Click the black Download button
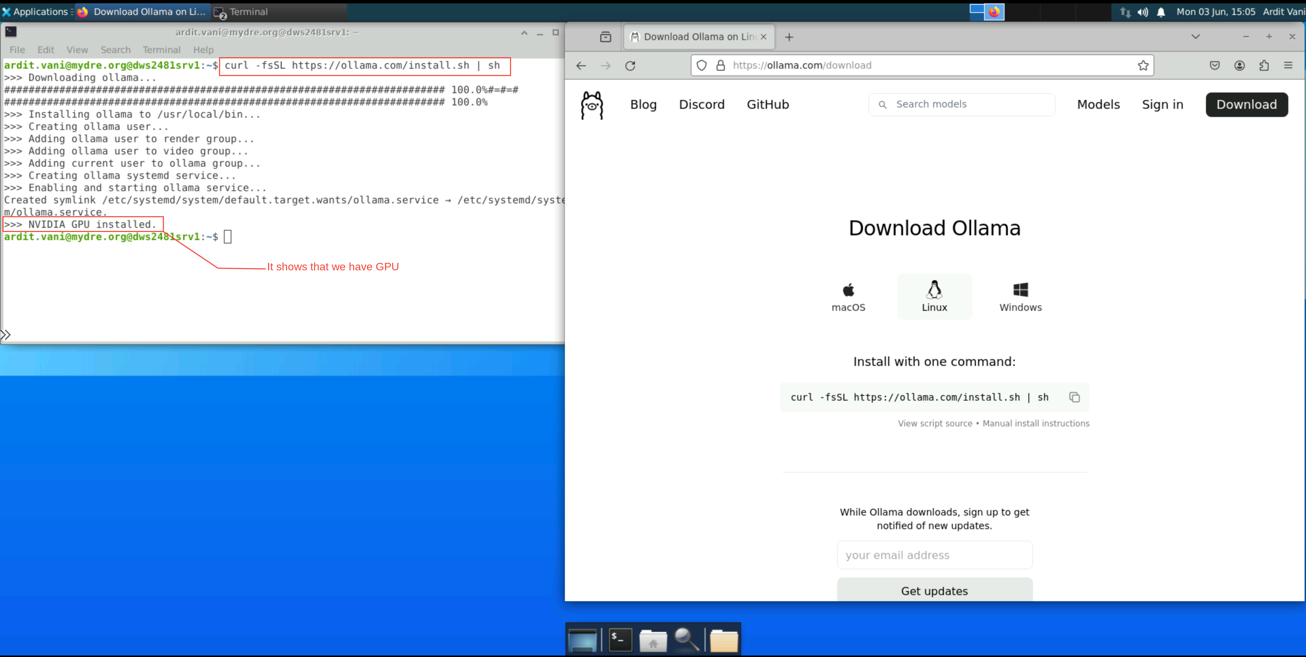Viewport: 1306px width, 657px height. click(x=1246, y=105)
